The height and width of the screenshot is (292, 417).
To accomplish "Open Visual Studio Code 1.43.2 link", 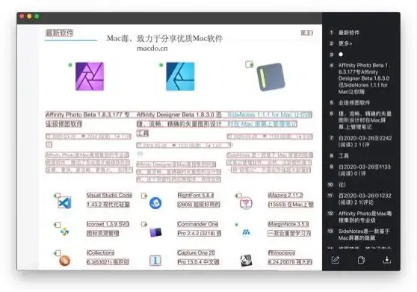I will (109, 200).
